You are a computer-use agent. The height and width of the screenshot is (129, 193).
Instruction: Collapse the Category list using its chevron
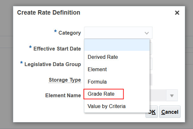pyautogui.click(x=146, y=33)
